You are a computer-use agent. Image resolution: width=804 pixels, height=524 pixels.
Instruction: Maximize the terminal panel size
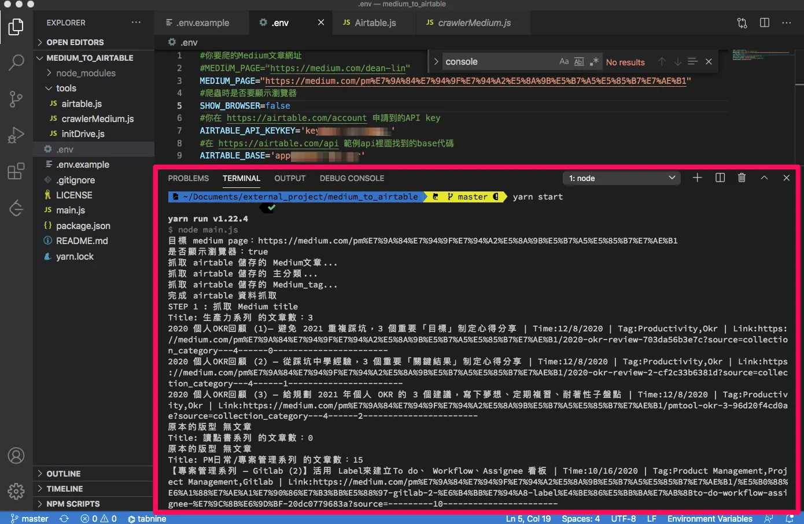(764, 178)
